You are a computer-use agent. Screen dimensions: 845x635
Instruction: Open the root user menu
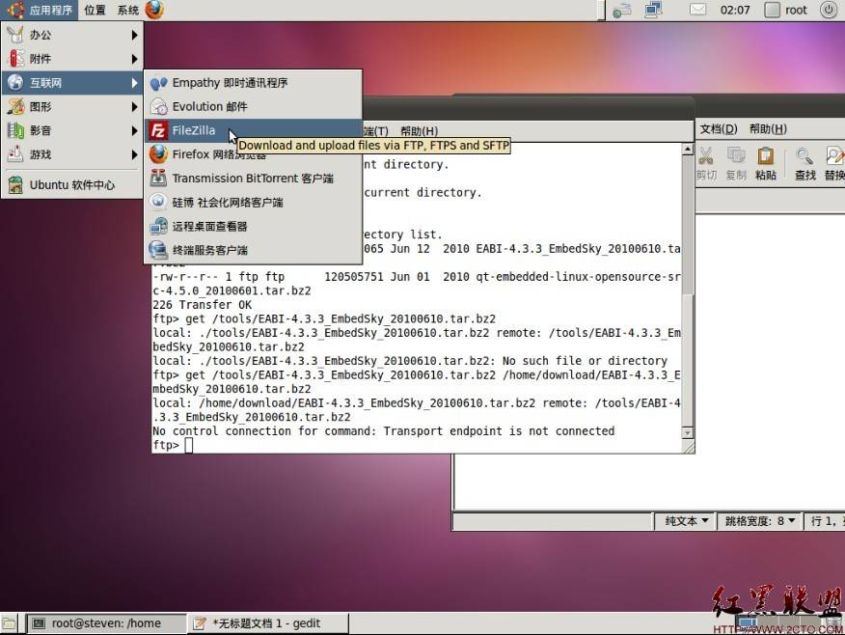point(786,10)
